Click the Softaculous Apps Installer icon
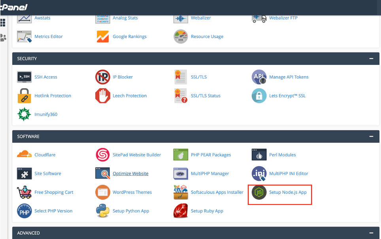Viewport: 381px width, 239px height. [x=181, y=192]
